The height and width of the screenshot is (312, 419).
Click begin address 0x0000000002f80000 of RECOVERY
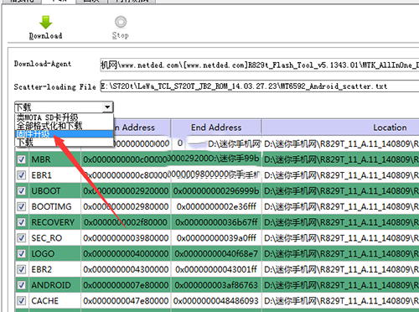click(126, 222)
